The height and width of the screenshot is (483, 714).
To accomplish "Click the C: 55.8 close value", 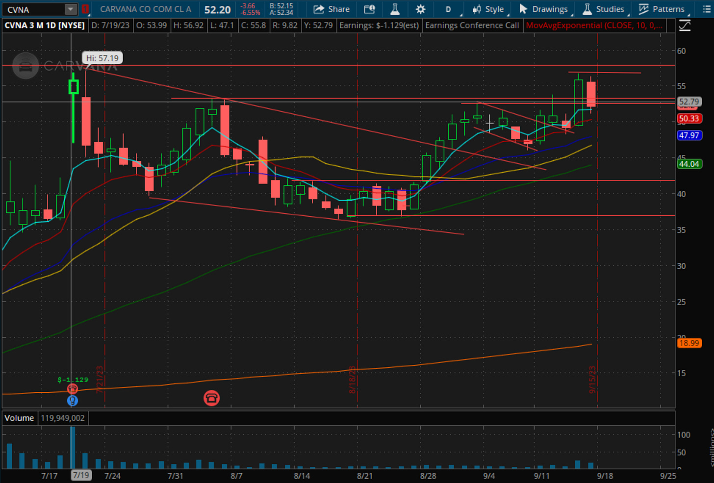I will click(x=253, y=25).
